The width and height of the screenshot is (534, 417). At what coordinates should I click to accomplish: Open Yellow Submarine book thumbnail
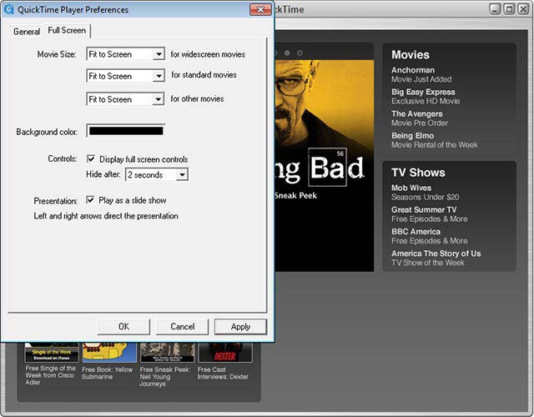109,352
